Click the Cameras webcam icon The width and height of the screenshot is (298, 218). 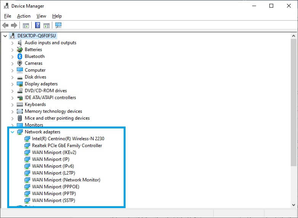point(19,63)
